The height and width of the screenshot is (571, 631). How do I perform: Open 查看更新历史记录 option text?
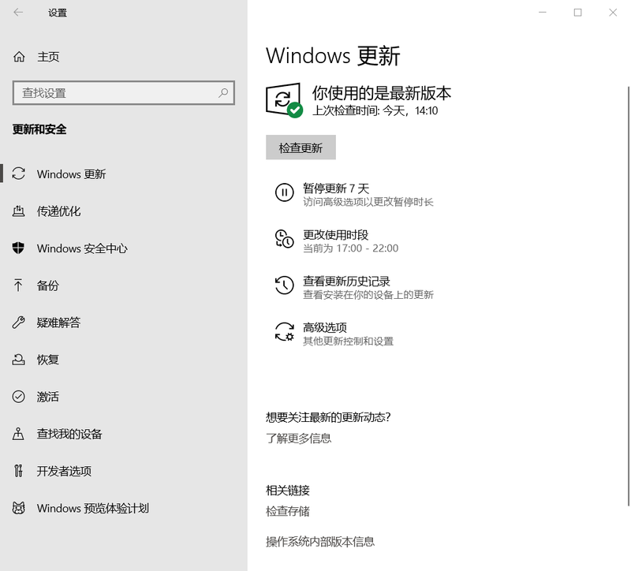(346, 281)
